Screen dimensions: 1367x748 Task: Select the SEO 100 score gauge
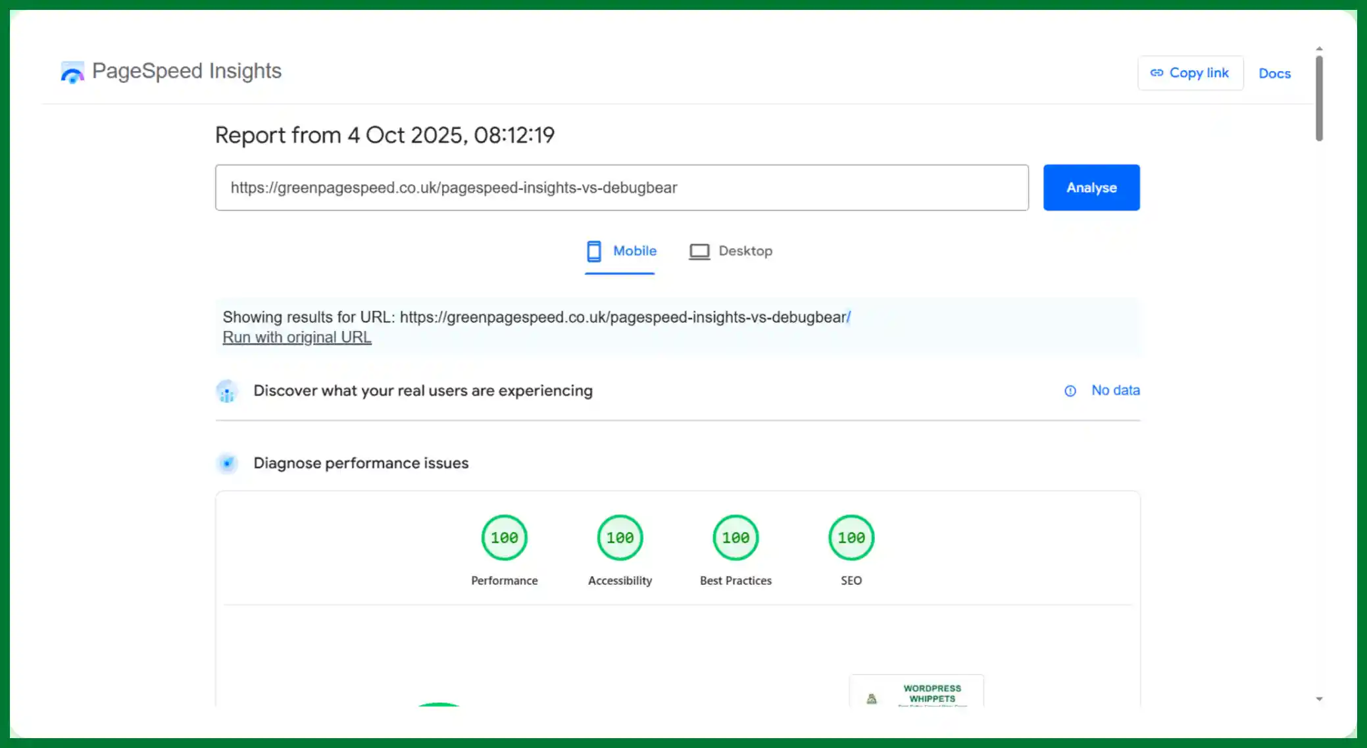pos(851,538)
